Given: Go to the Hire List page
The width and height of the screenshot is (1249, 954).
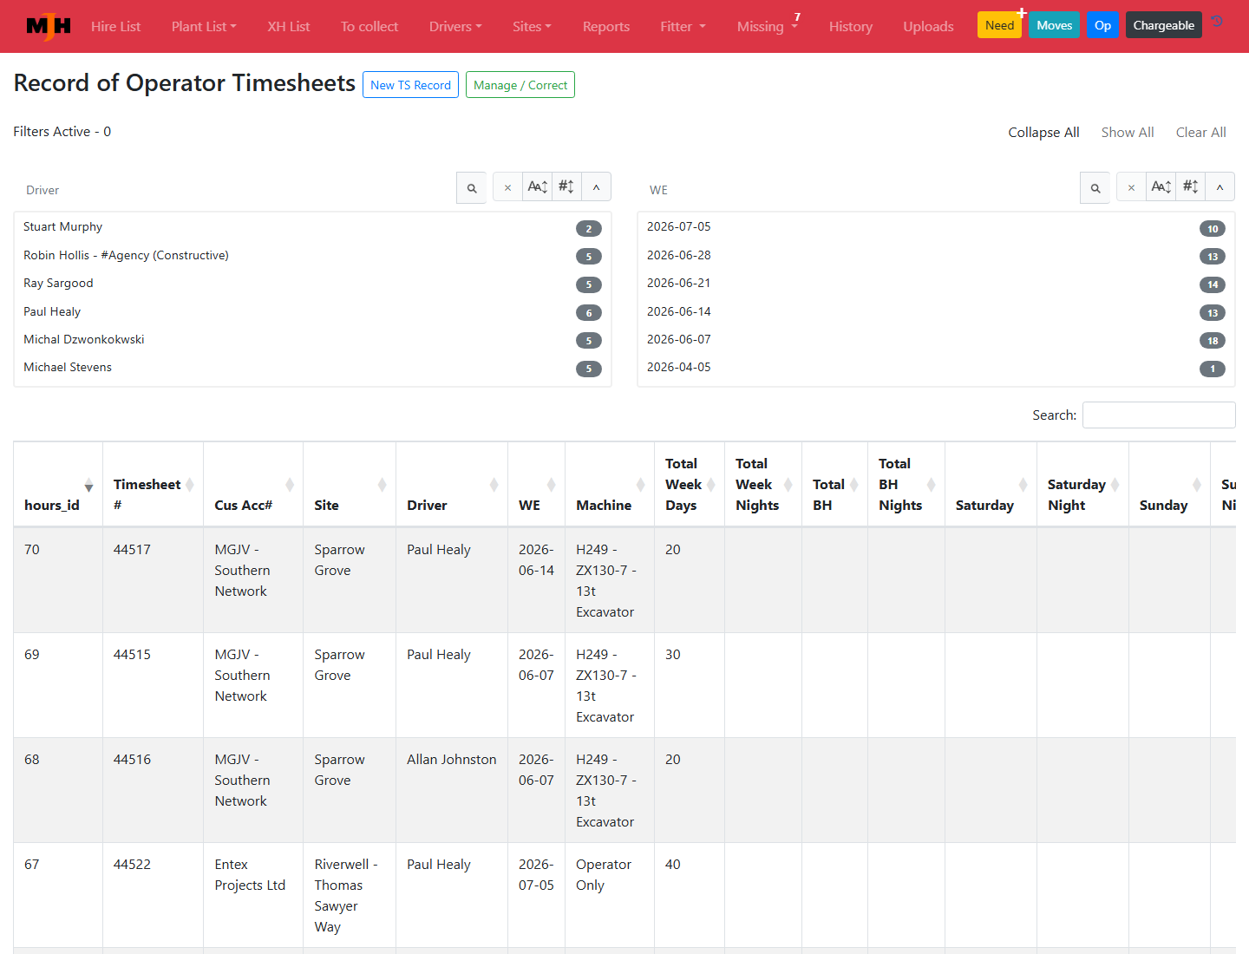Looking at the screenshot, I should [115, 27].
